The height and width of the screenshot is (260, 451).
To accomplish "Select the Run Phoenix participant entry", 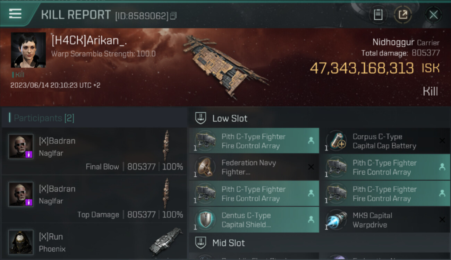I will coord(94,242).
